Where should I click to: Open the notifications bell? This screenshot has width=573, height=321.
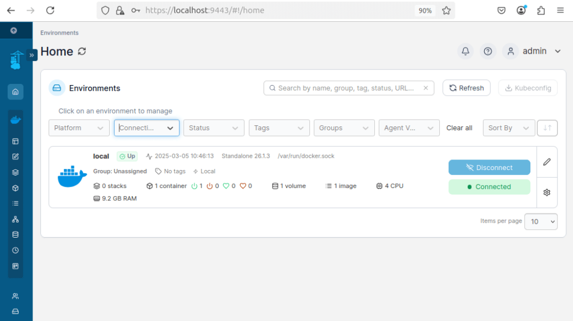(x=466, y=51)
